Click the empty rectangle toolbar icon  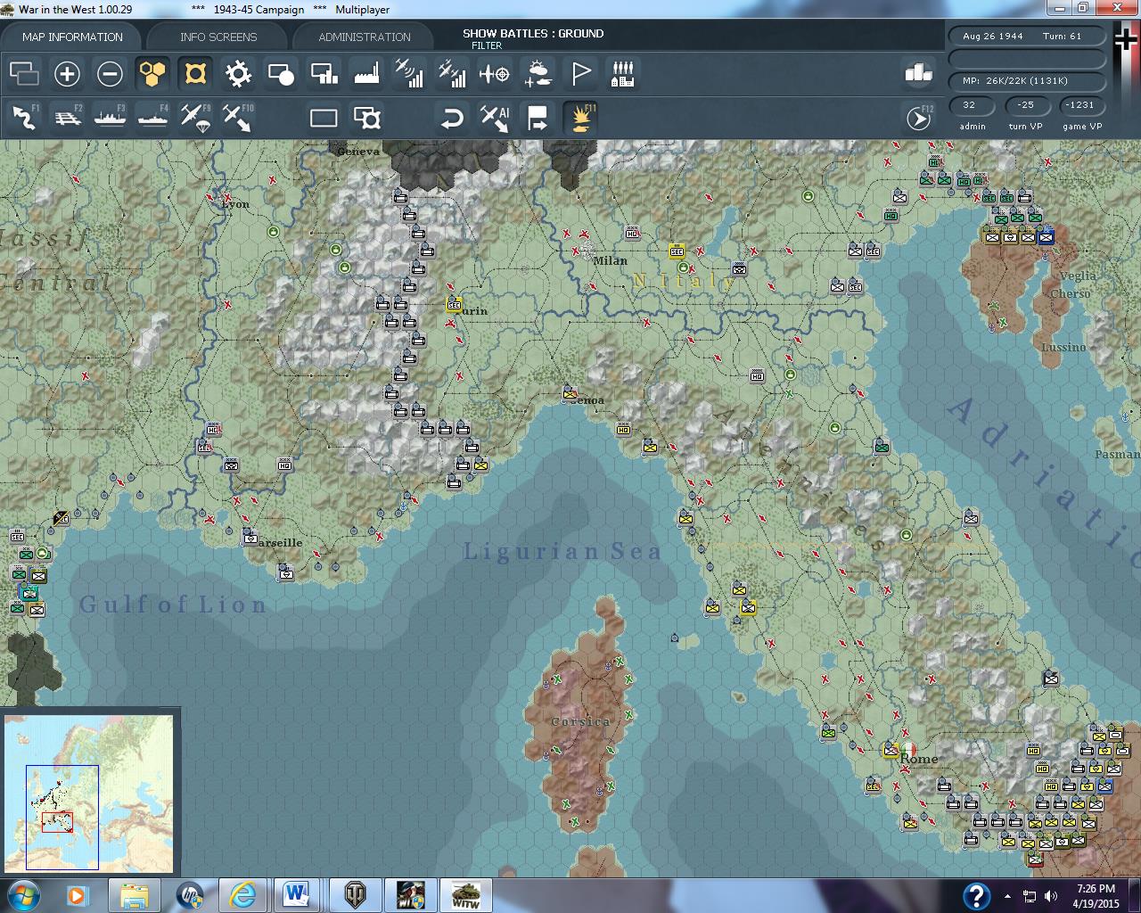click(x=324, y=118)
